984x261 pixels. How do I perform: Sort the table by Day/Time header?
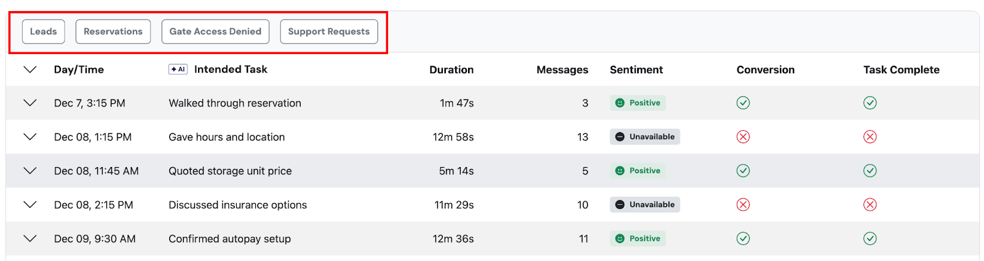(x=79, y=70)
